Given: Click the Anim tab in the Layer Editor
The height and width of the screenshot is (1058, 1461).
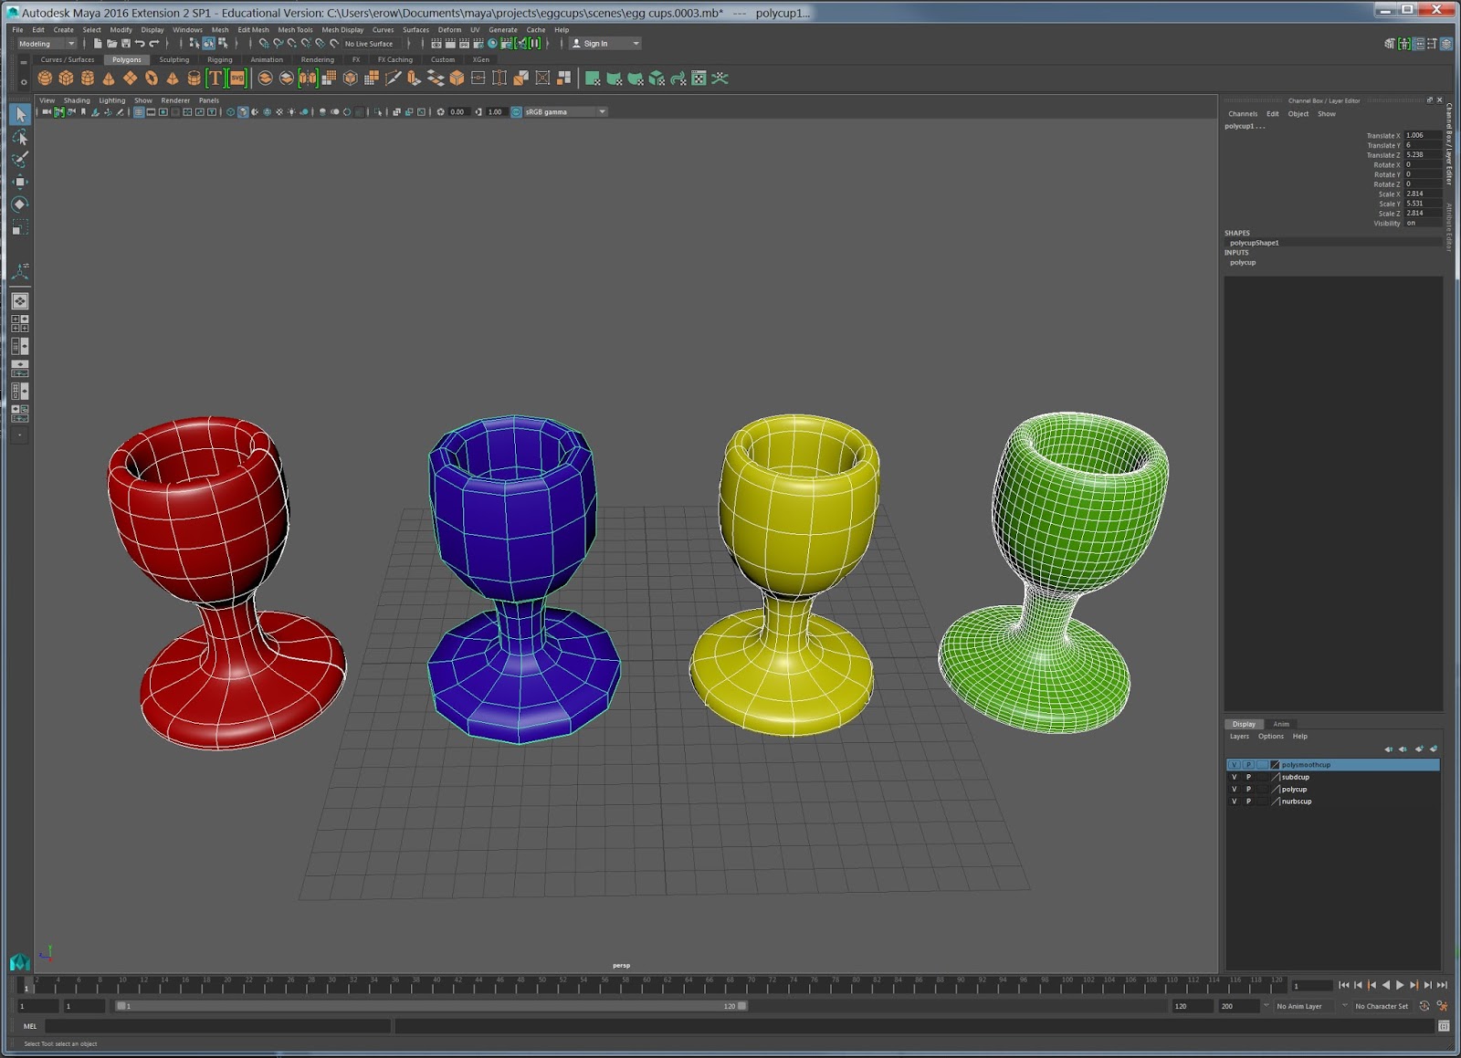Looking at the screenshot, I should coord(1282,724).
